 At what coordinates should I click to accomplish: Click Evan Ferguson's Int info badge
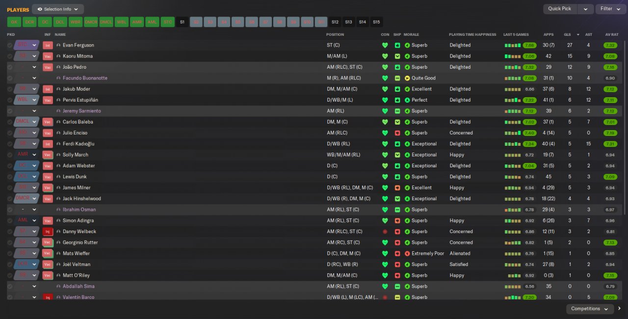coord(48,45)
